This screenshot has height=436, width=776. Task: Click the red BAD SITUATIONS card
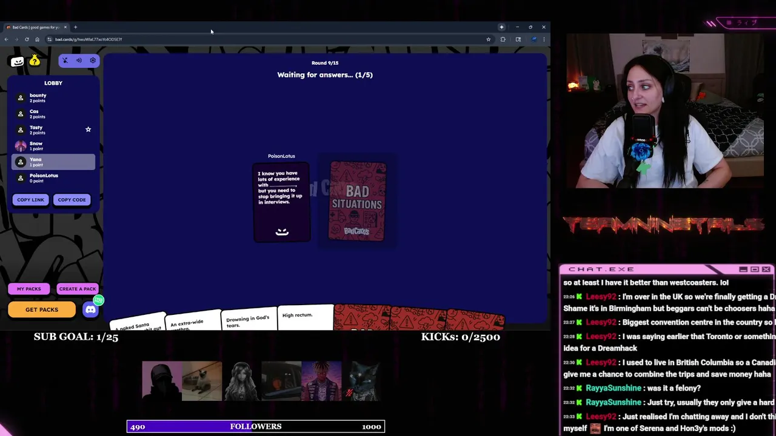point(357,201)
